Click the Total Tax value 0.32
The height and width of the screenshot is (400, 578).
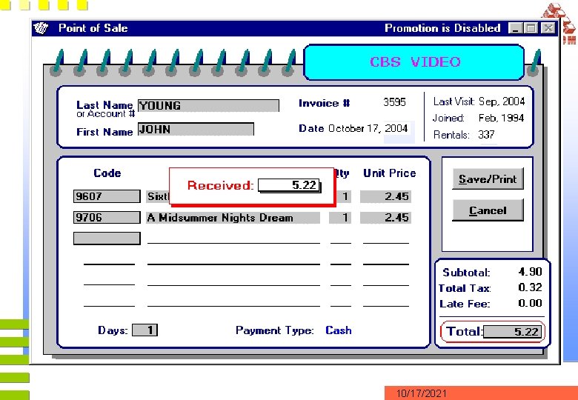tap(530, 287)
